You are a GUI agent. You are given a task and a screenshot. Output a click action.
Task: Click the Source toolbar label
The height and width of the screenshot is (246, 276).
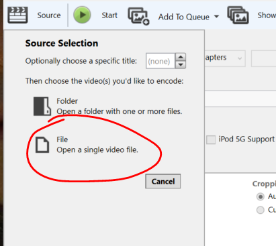49,15
